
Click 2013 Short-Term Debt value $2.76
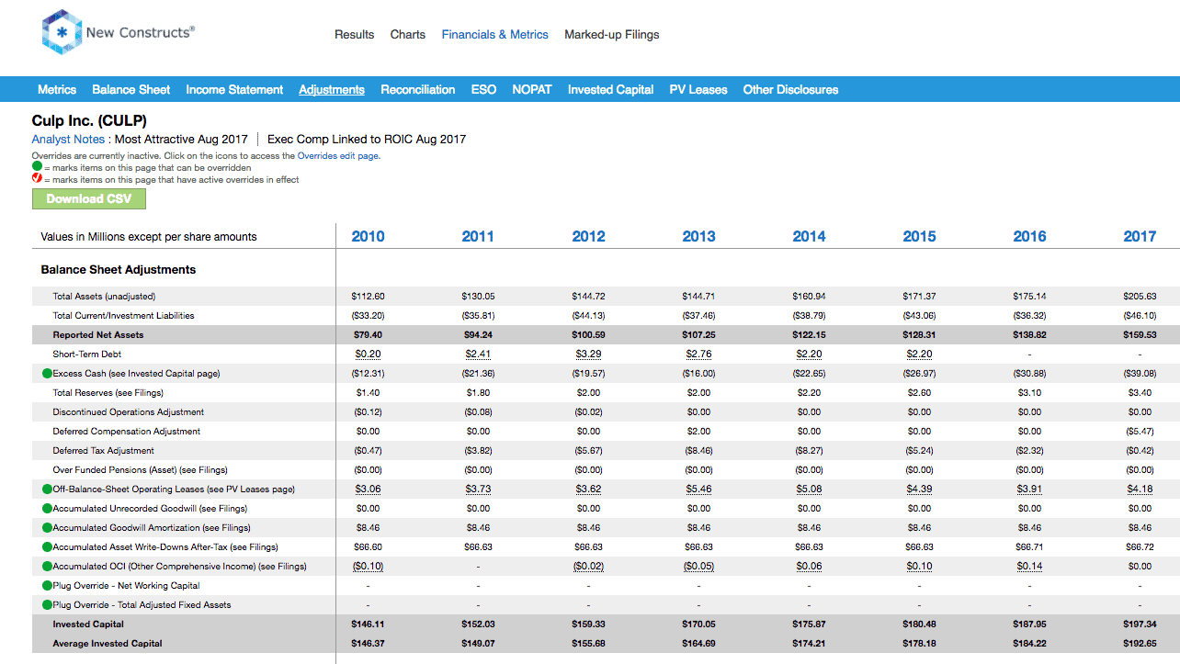(x=698, y=355)
